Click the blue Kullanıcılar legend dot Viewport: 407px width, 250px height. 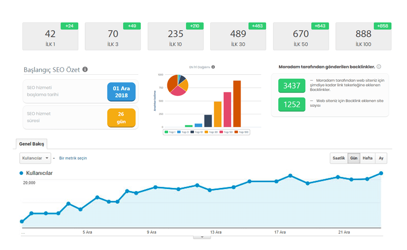[x=21, y=173]
